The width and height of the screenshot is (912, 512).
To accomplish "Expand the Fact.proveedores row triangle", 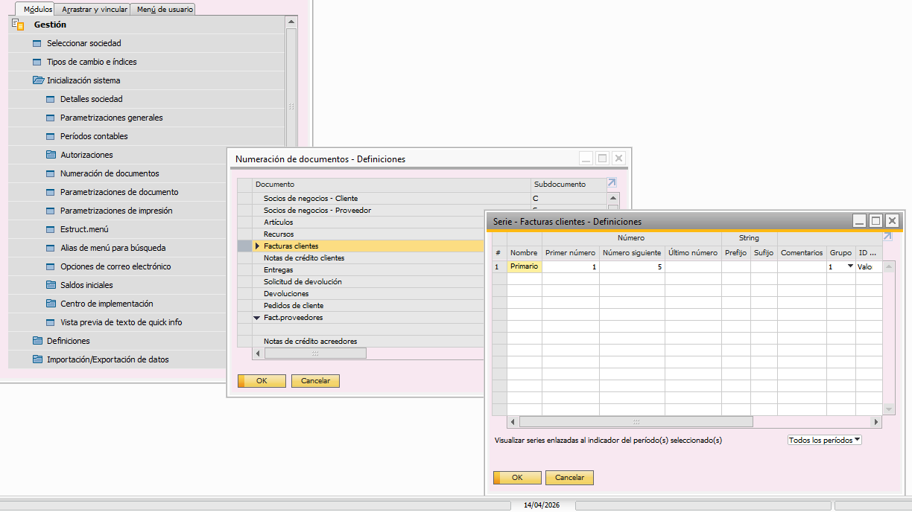I will point(257,318).
